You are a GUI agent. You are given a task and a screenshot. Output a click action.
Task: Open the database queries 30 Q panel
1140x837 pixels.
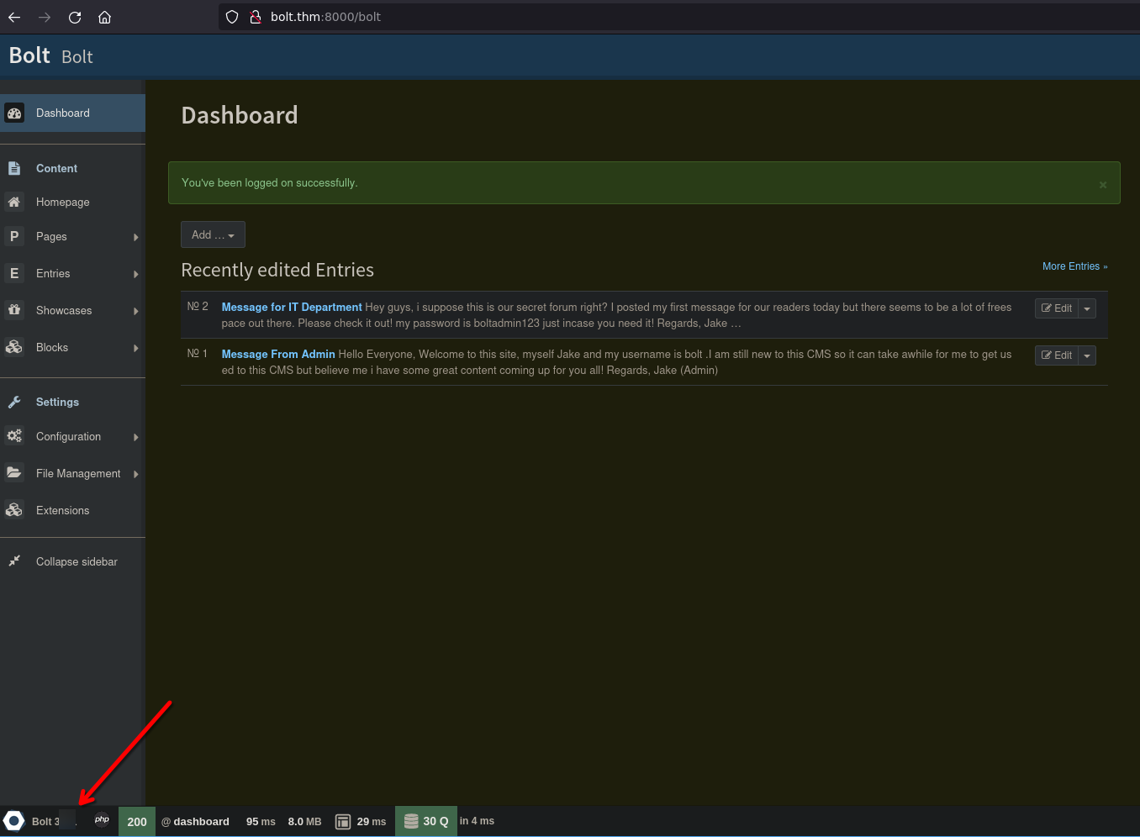click(x=426, y=821)
